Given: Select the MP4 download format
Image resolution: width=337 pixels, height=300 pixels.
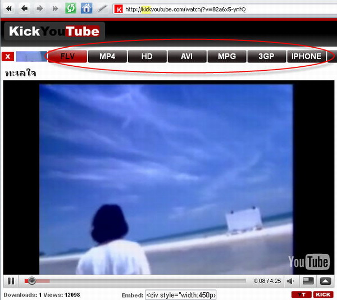Looking at the screenshot, I should 107,57.
